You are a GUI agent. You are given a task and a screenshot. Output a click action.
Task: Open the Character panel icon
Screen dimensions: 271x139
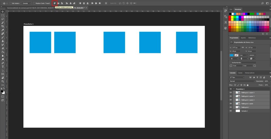click(225, 22)
